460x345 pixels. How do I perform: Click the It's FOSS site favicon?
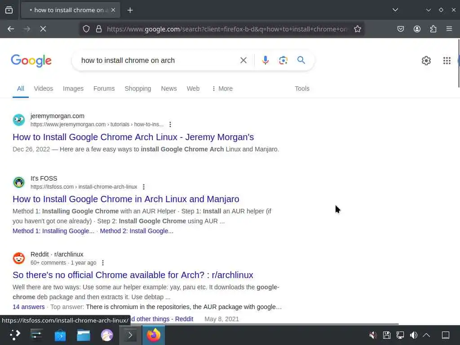point(19,182)
